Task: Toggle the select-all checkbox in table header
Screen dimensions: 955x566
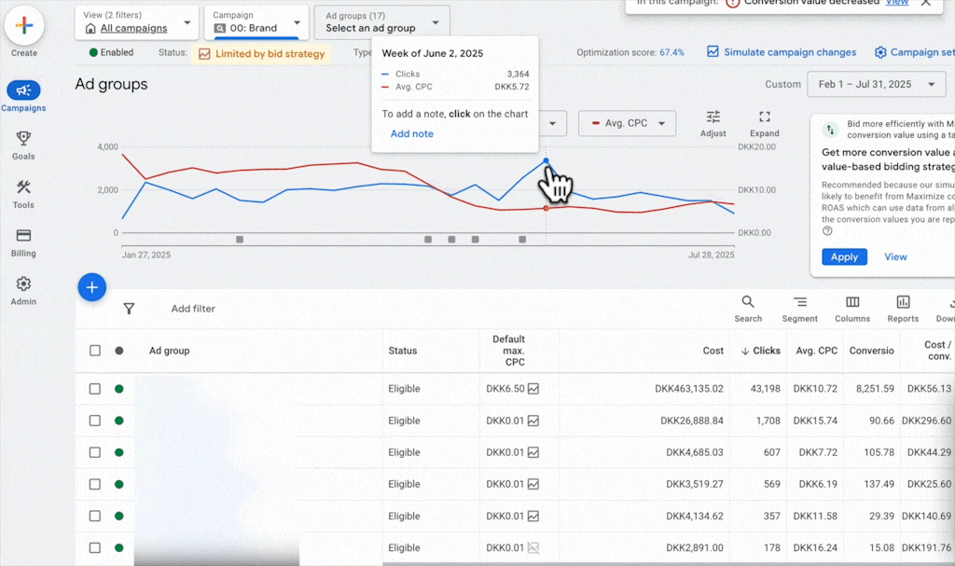Action: tap(94, 351)
